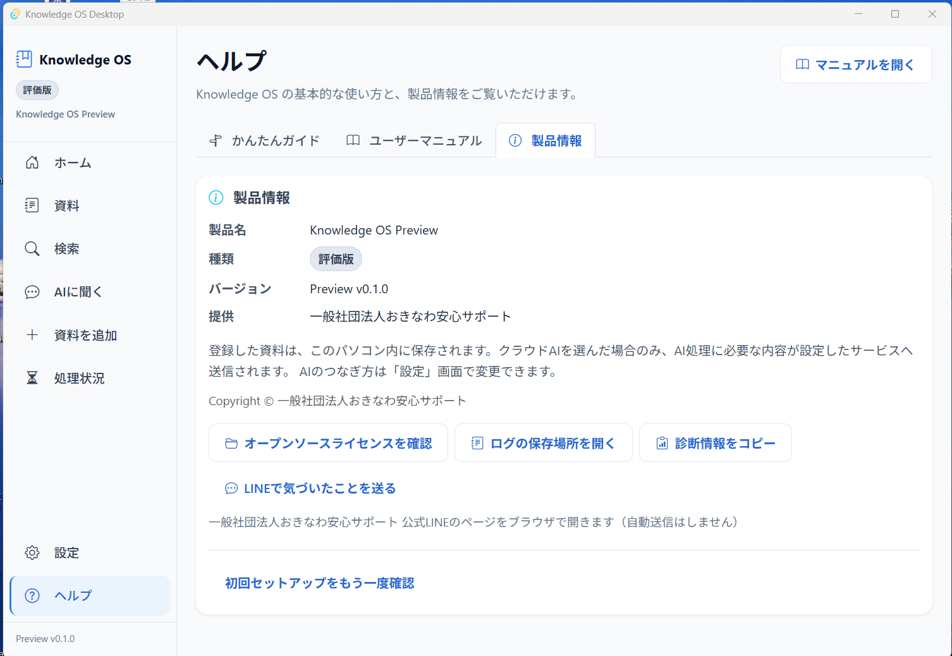Click the book icon on マニュアルを開く button

click(803, 64)
